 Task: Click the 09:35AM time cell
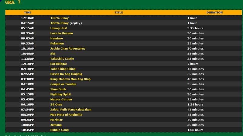pos(28,44)
